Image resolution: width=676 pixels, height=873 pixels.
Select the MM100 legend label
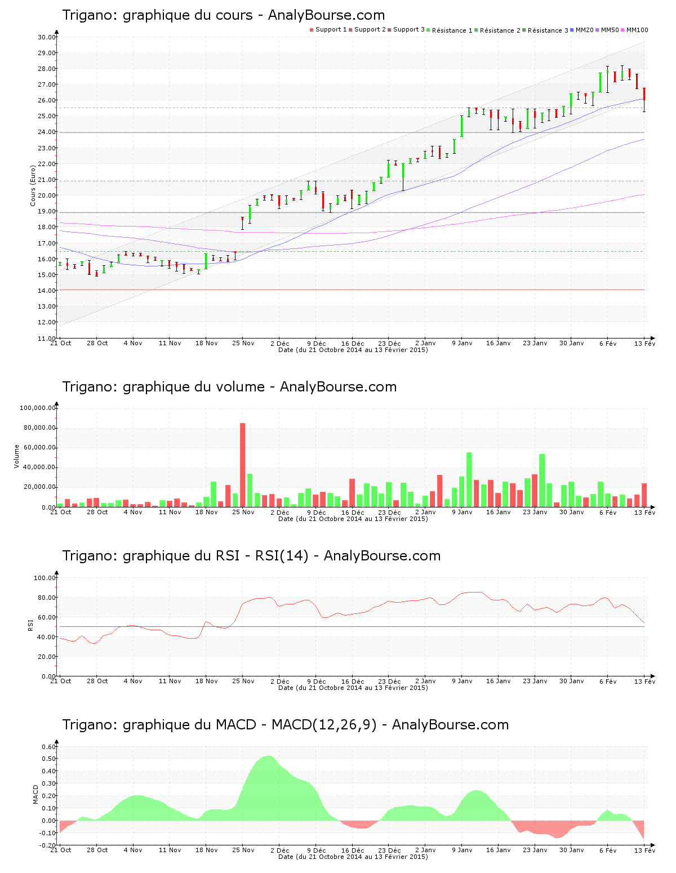[x=637, y=30]
